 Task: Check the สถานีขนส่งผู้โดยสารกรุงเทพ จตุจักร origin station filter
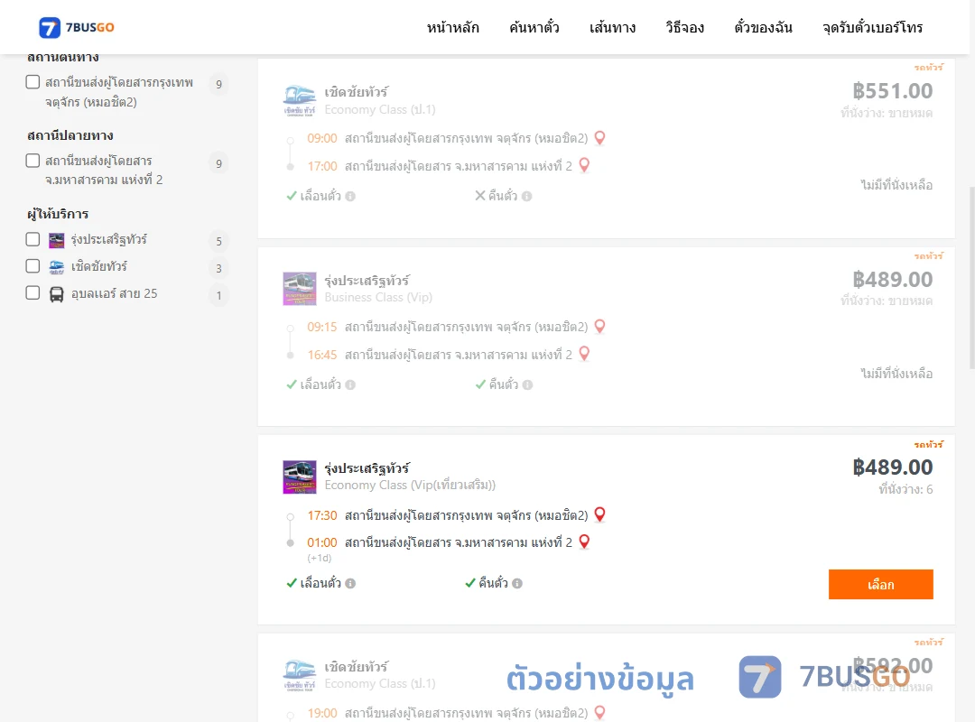[x=33, y=82]
